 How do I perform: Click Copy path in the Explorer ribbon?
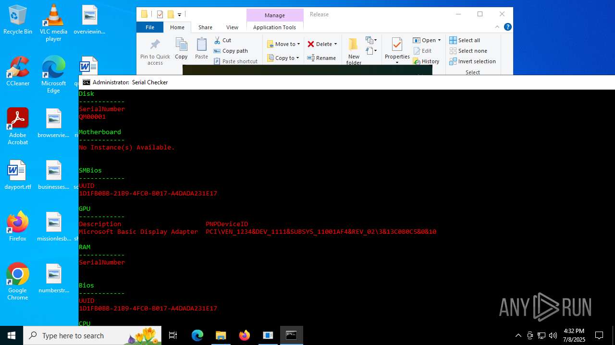[231, 51]
